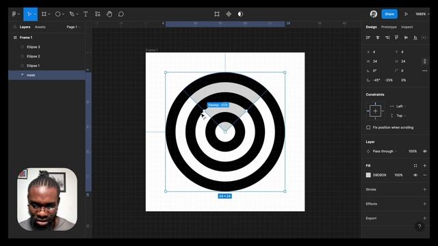Add a new fill with plus

pos(424,165)
